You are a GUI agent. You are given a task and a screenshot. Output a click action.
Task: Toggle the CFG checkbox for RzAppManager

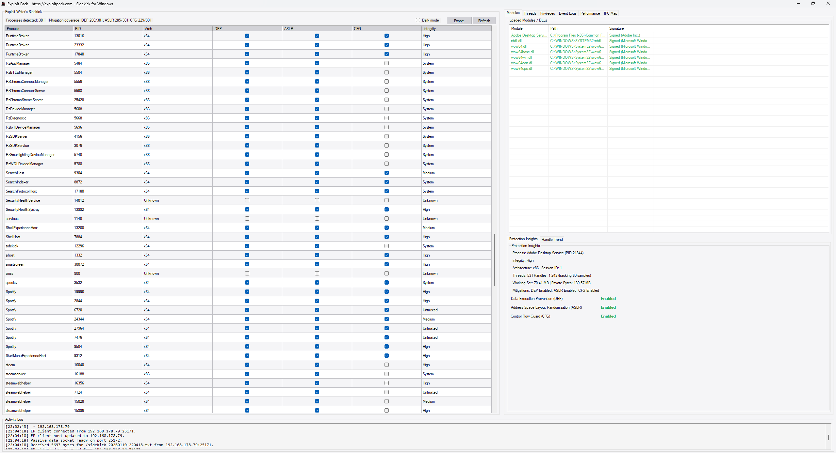pyautogui.click(x=386, y=63)
